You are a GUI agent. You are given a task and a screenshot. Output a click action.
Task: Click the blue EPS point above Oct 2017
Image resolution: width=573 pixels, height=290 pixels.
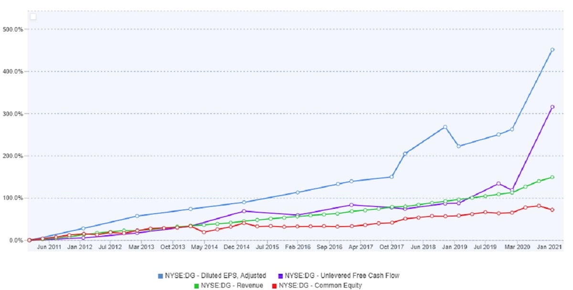point(392,176)
